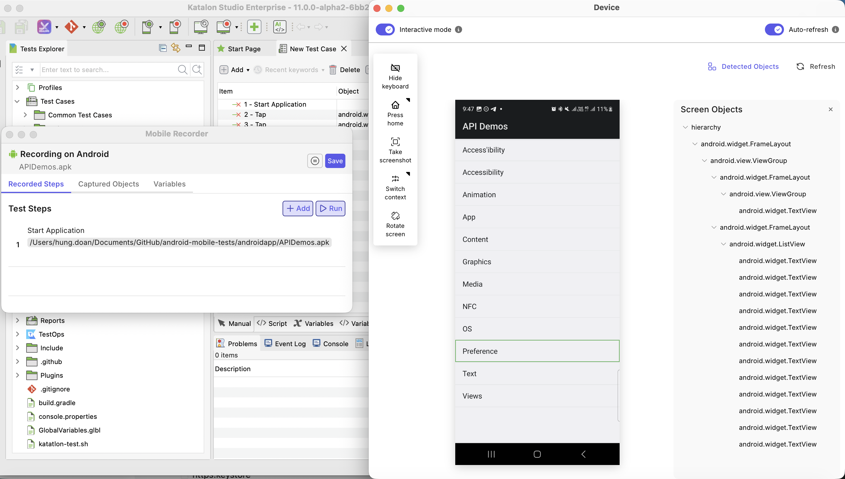Collapse the Test Cases tree node
The image size is (845, 479).
tap(17, 101)
